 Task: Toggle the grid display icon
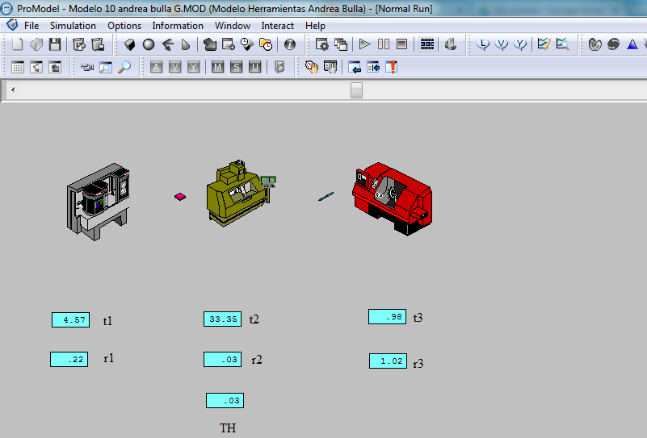(x=17, y=67)
